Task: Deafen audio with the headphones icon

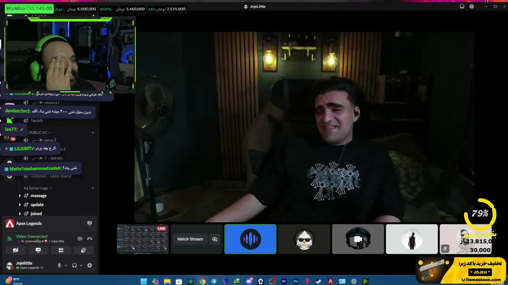Action: pyautogui.click(x=74, y=266)
